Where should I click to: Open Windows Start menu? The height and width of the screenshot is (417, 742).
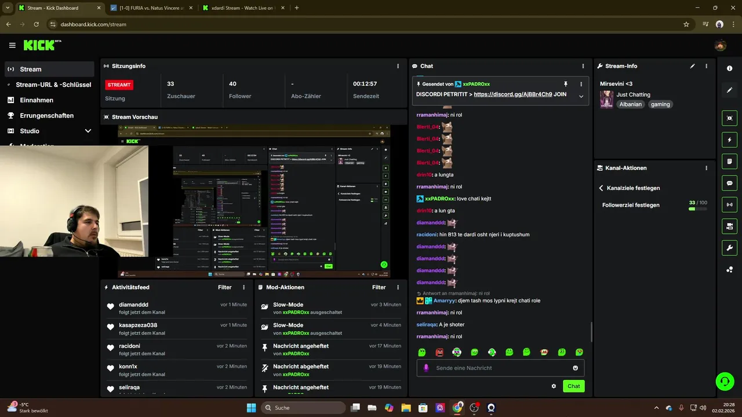pyautogui.click(x=251, y=408)
